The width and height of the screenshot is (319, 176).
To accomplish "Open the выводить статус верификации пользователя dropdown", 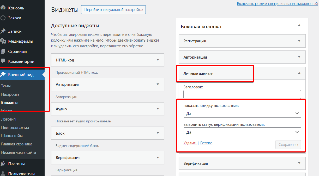I will (x=242, y=132).
